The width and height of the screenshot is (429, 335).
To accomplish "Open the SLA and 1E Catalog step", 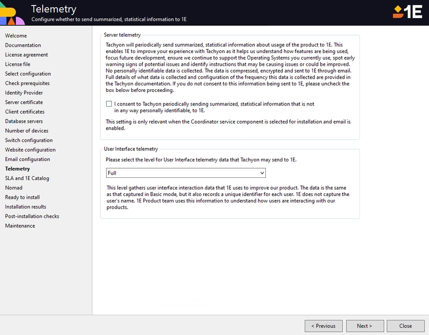I will point(27,178).
